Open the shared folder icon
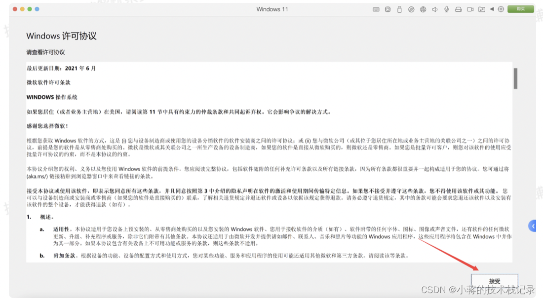543x299 pixels. [x=482, y=9]
